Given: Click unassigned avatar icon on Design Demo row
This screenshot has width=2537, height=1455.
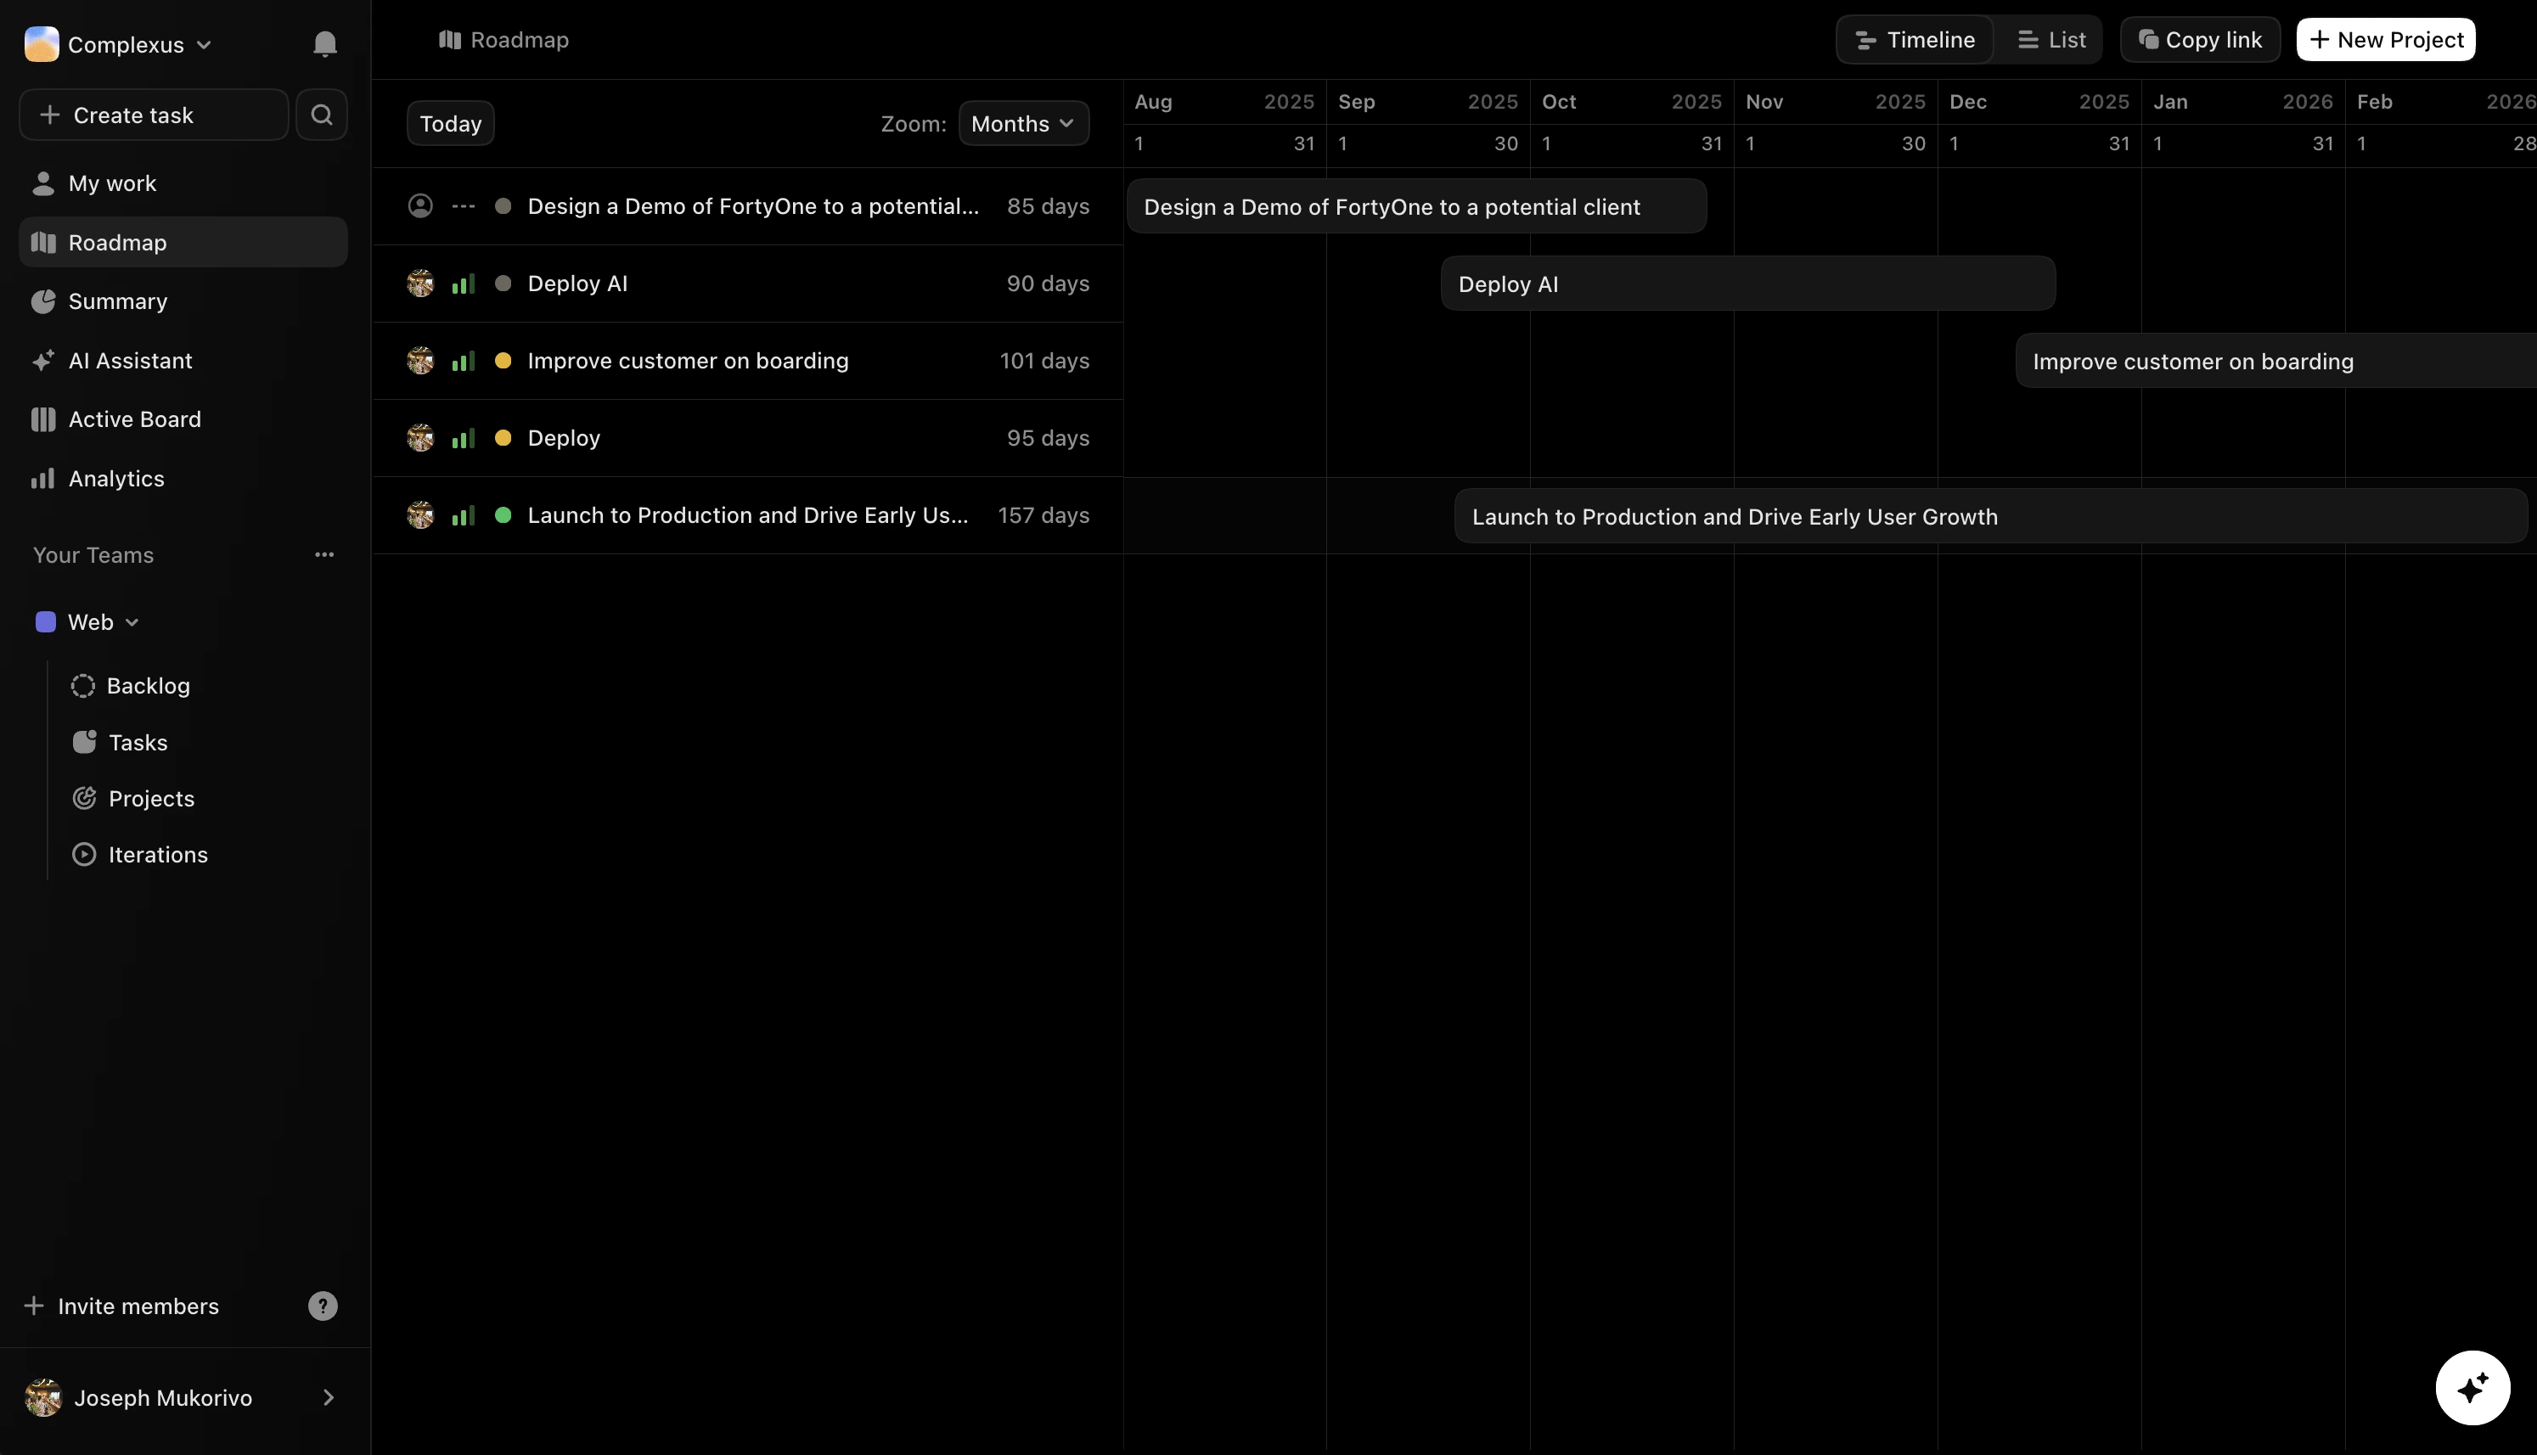Looking at the screenshot, I should coord(420,206).
